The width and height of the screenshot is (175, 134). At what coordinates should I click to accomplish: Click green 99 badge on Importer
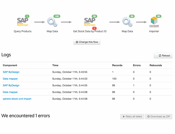click(159, 16)
